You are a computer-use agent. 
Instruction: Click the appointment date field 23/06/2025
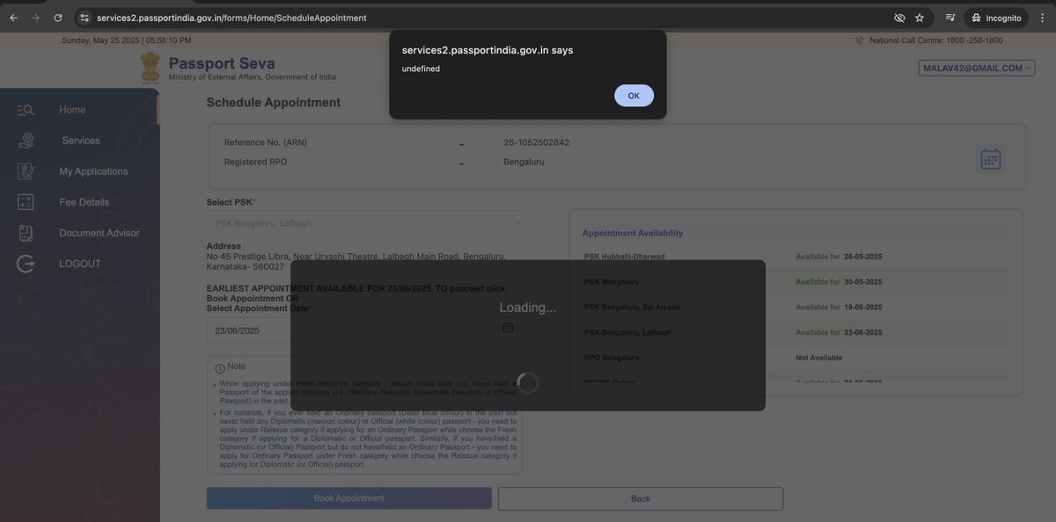pos(364,330)
